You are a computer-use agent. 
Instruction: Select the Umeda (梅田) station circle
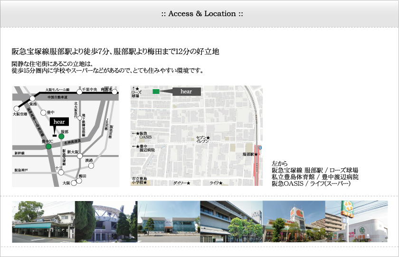click(x=78, y=179)
